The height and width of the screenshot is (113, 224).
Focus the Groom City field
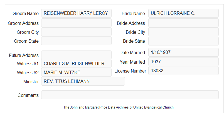pyautogui.click(x=76, y=32)
